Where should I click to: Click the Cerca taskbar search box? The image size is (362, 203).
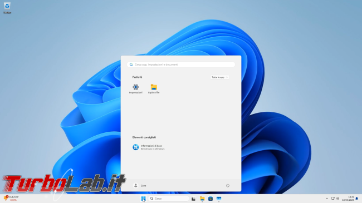pyautogui.click(x=169, y=199)
